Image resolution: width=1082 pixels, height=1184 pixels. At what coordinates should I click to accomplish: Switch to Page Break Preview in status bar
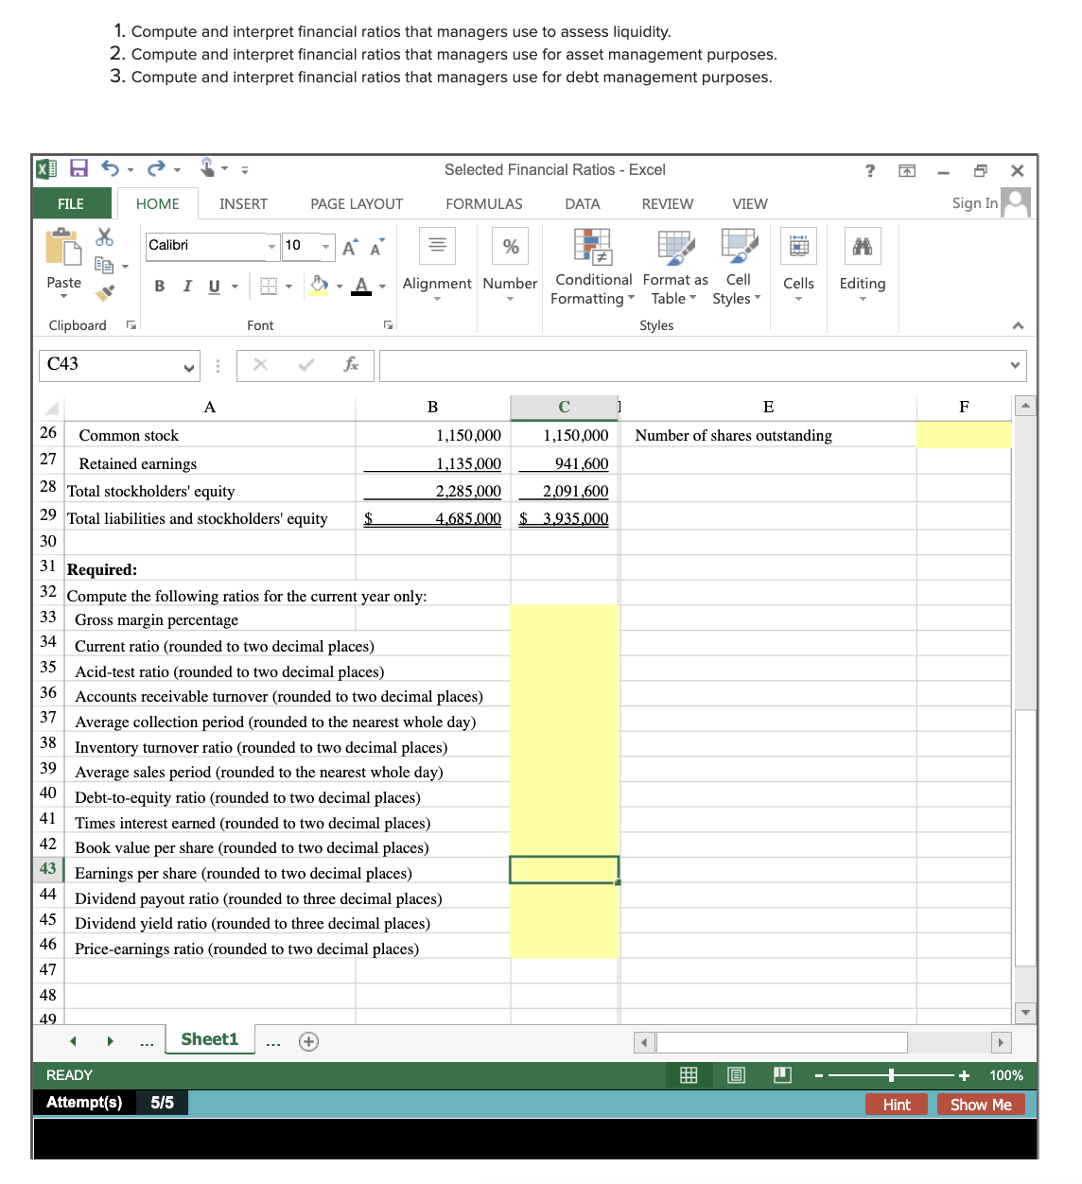pos(782,1075)
